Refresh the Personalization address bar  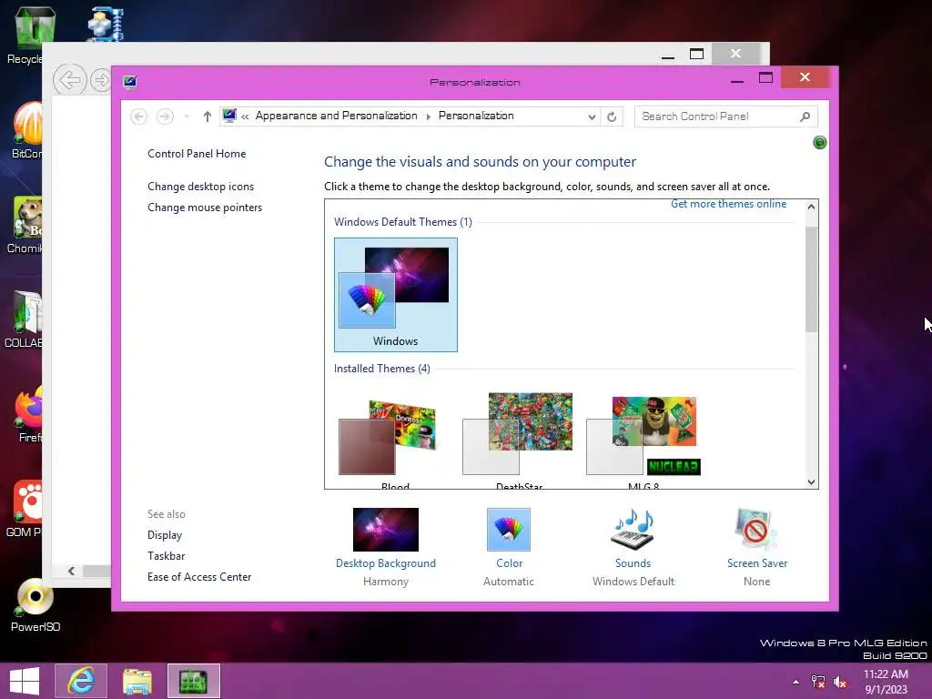click(x=612, y=116)
